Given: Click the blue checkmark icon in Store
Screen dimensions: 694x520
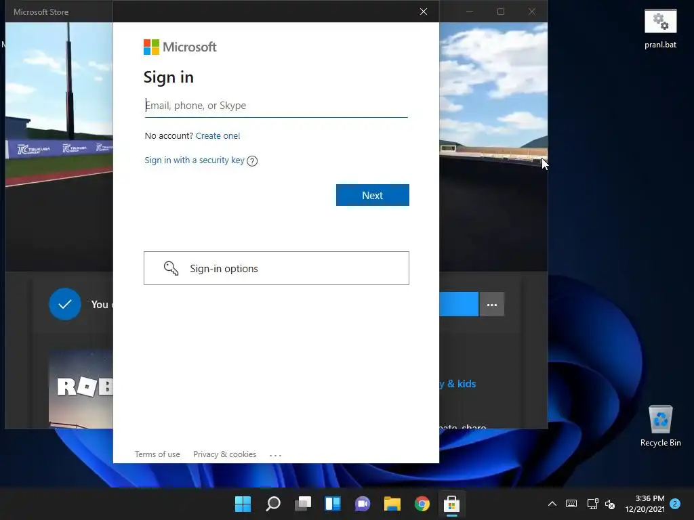Looking at the screenshot, I should pyautogui.click(x=65, y=304).
